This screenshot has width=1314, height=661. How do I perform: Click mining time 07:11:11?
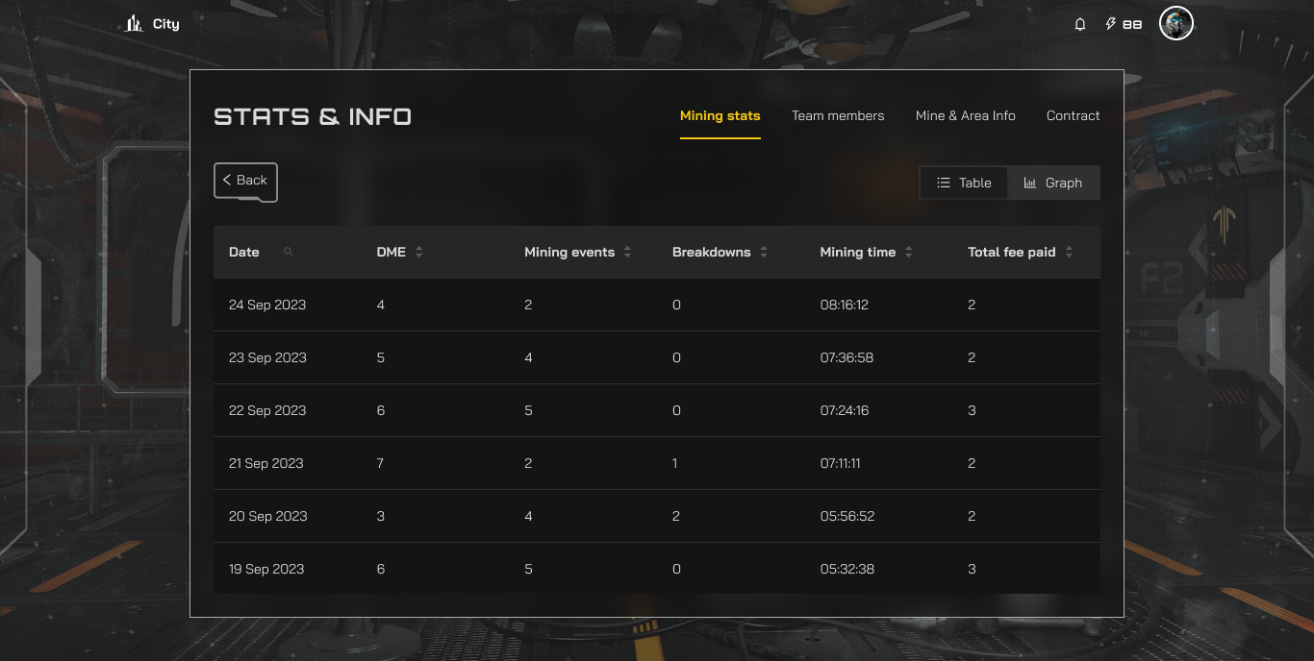(x=841, y=463)
